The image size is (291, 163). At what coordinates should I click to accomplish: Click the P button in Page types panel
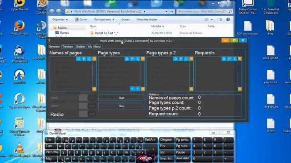pyautogui.click(x=132, y=59)
